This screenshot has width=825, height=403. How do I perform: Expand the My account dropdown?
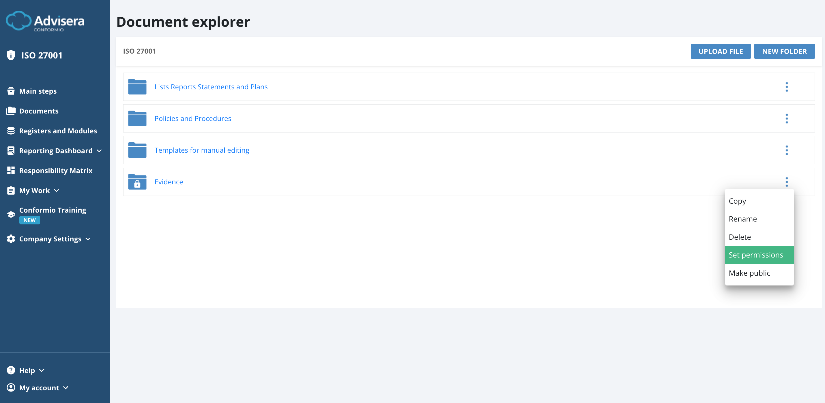click(66, 387)
